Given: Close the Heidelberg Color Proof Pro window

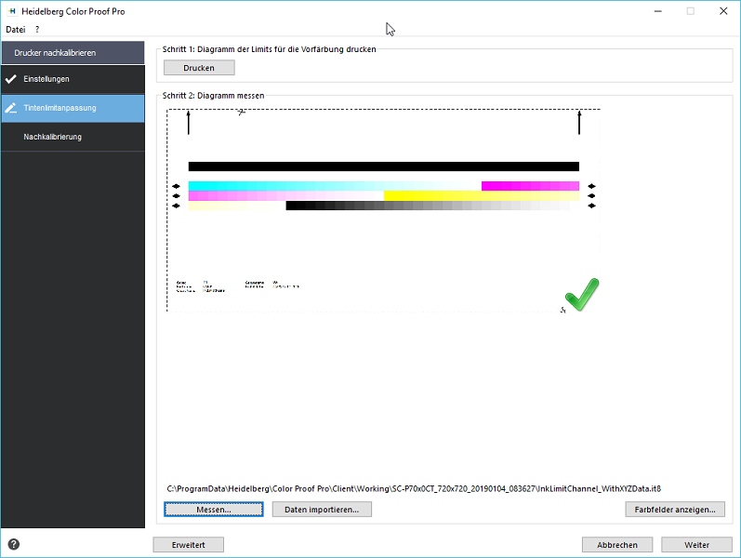Looking at the screenshot, I should tap(723, 11).
